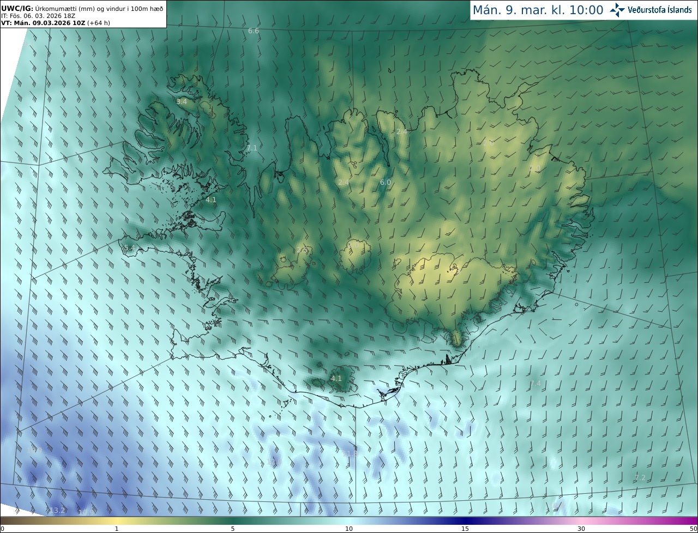Image resolution: width=698 pixels, height=533 pixels.
Task: Click the 'VT: Mán. 09.03.2026 10Z (+64 h)' line
Action: coord(56,23)
